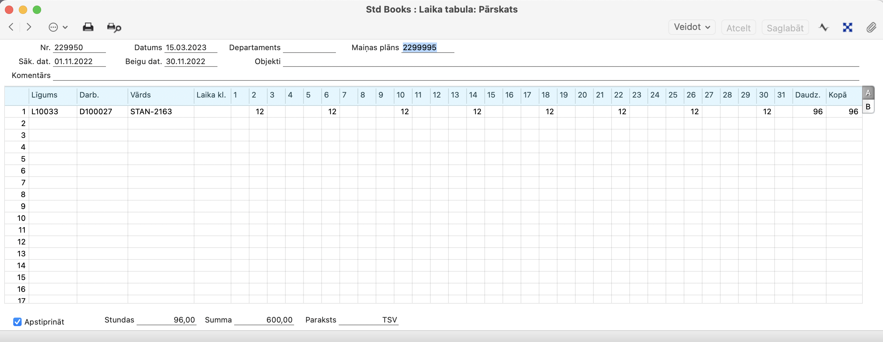Image resolution: width=883 pixels, height=342 pixels.
Task: Click the blue workflow cross icon
Action: click(x=847, y=27)
